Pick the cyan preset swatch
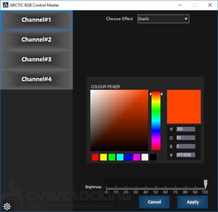The image size is (218, 212). [120, 157]
